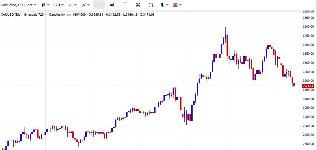Click the red 3174.03 current price tag
317x150 pixels.
(308, 86)
